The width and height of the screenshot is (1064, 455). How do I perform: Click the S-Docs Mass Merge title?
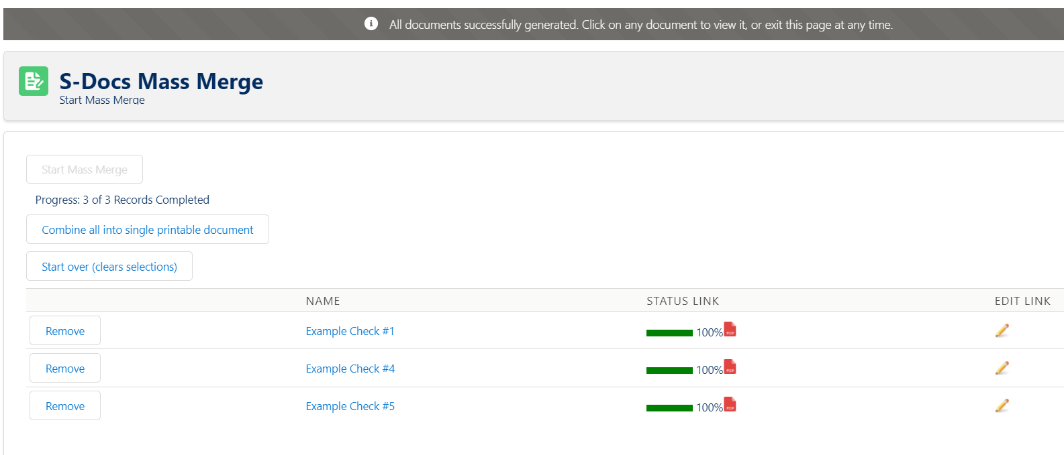(161, 81)
